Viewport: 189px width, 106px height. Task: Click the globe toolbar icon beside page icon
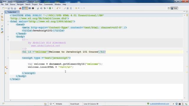click(x=41, y=8)
